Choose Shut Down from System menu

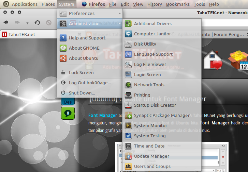(82, 93)
